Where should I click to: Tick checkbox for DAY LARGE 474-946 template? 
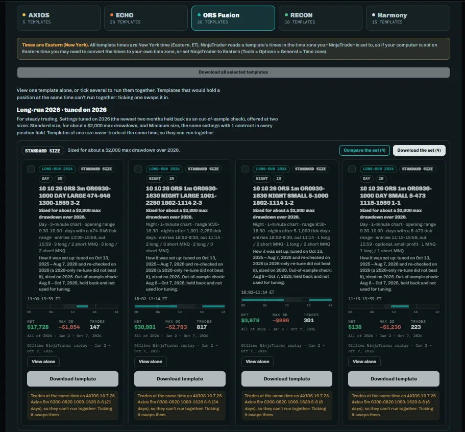(31, 169)
